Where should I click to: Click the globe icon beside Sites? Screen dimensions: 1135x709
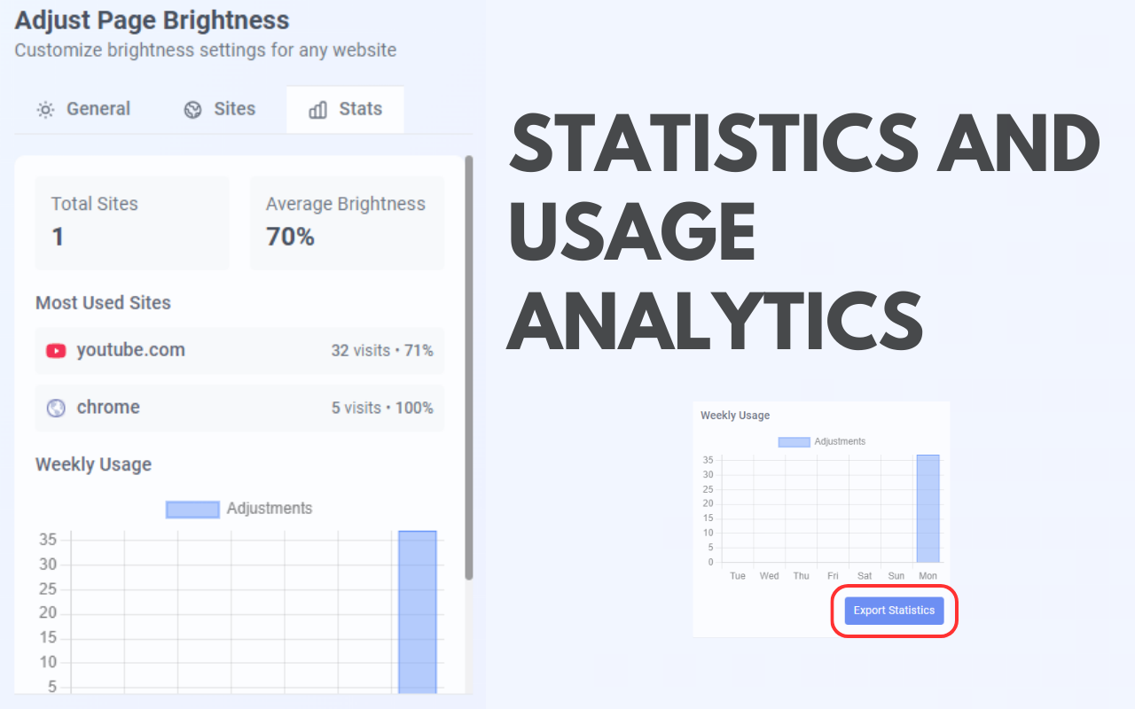pyautogui.click(x=192, y=110)
